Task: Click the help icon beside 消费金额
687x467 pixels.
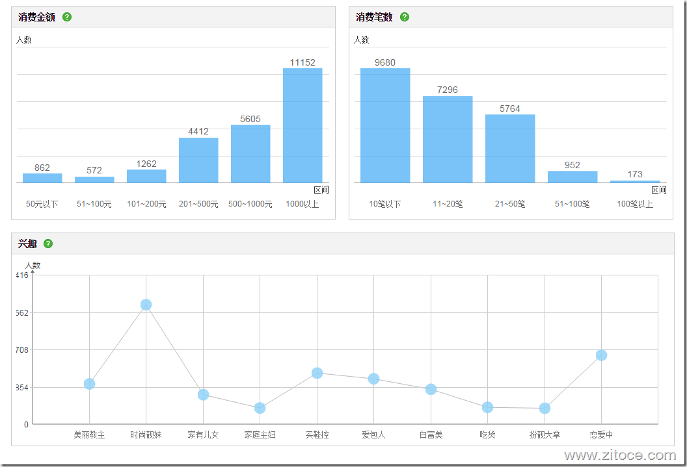Action: click(x=67, y=17)
